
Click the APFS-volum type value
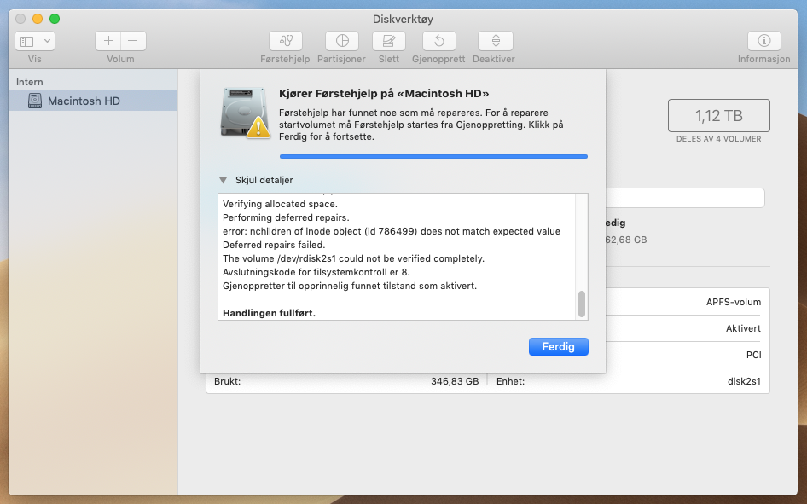(734, 303)
